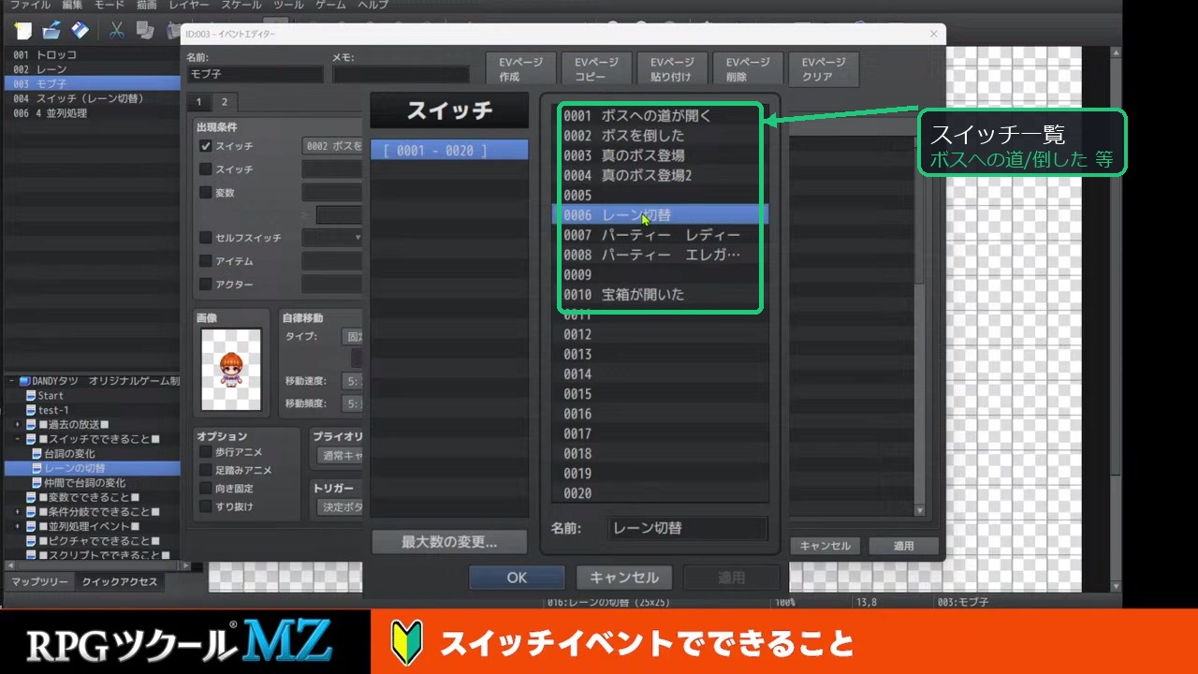The image size is (1198, 674).
Task: Switch to the クイックアクセス tab
Action: pyautogui.click(x=120, y=581)
